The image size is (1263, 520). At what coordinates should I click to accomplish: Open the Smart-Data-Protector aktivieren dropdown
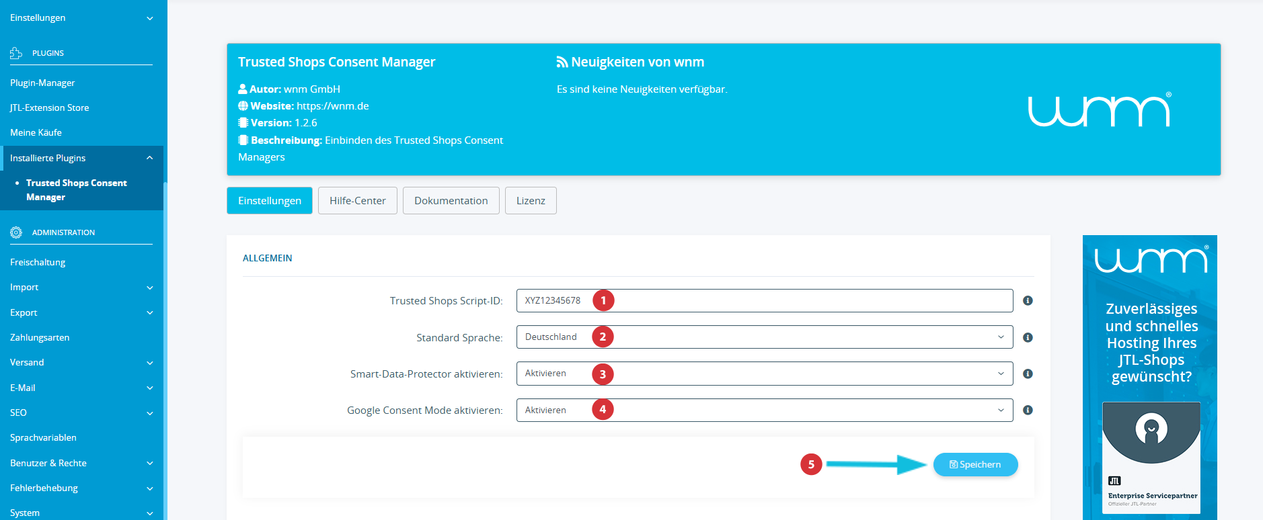(x=765, y=374)
